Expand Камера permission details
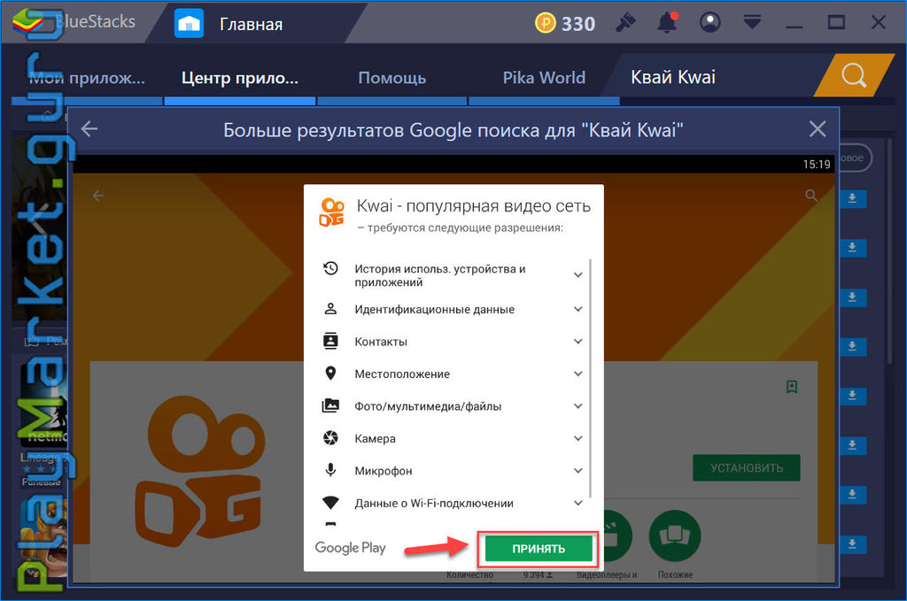Screen dimensions: 907x601 (578, 439)
